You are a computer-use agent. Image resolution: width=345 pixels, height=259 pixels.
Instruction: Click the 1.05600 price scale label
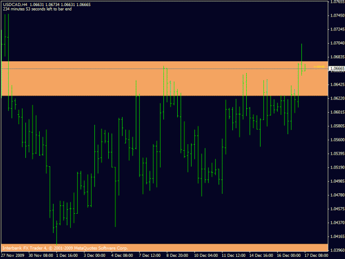(x=337, y=140)
